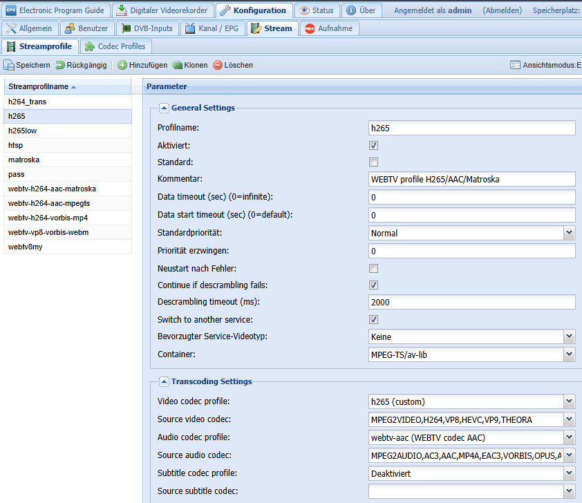Click the Hinzufügen add icon

(122, 65)
